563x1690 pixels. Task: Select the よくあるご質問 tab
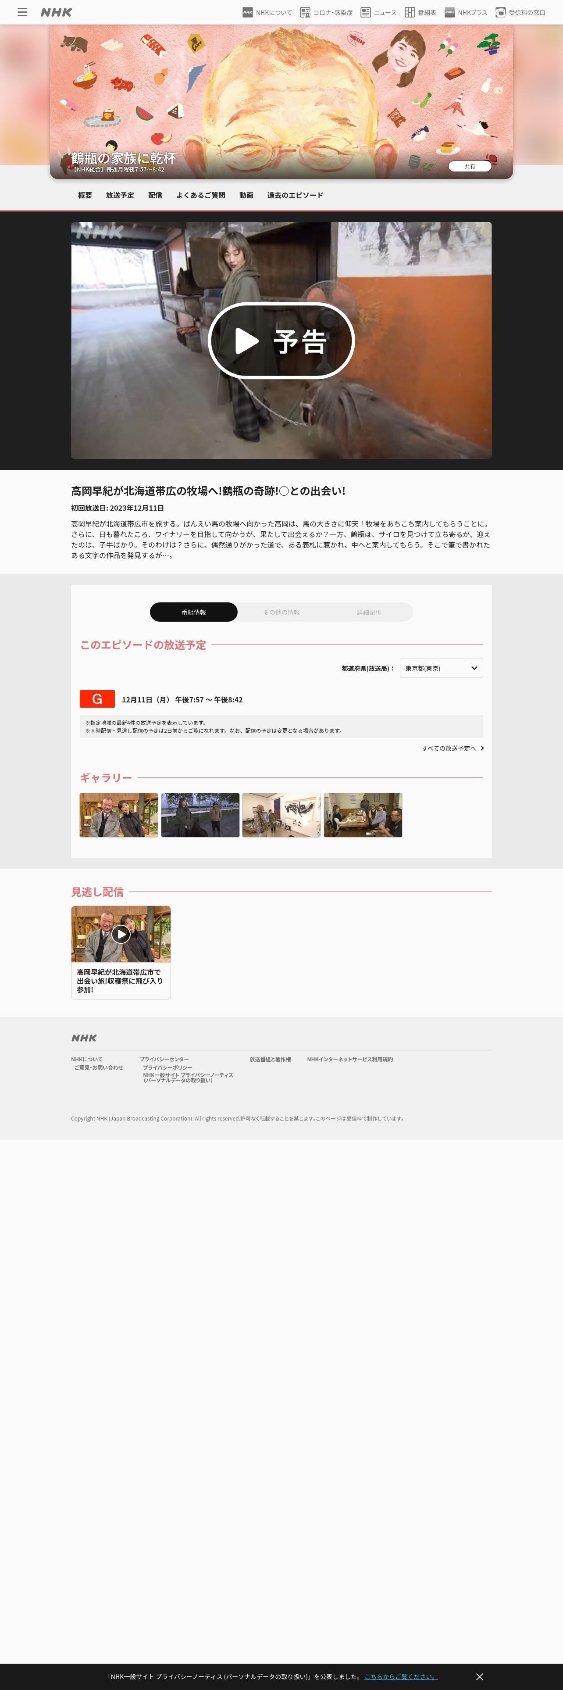coord(200,196)
